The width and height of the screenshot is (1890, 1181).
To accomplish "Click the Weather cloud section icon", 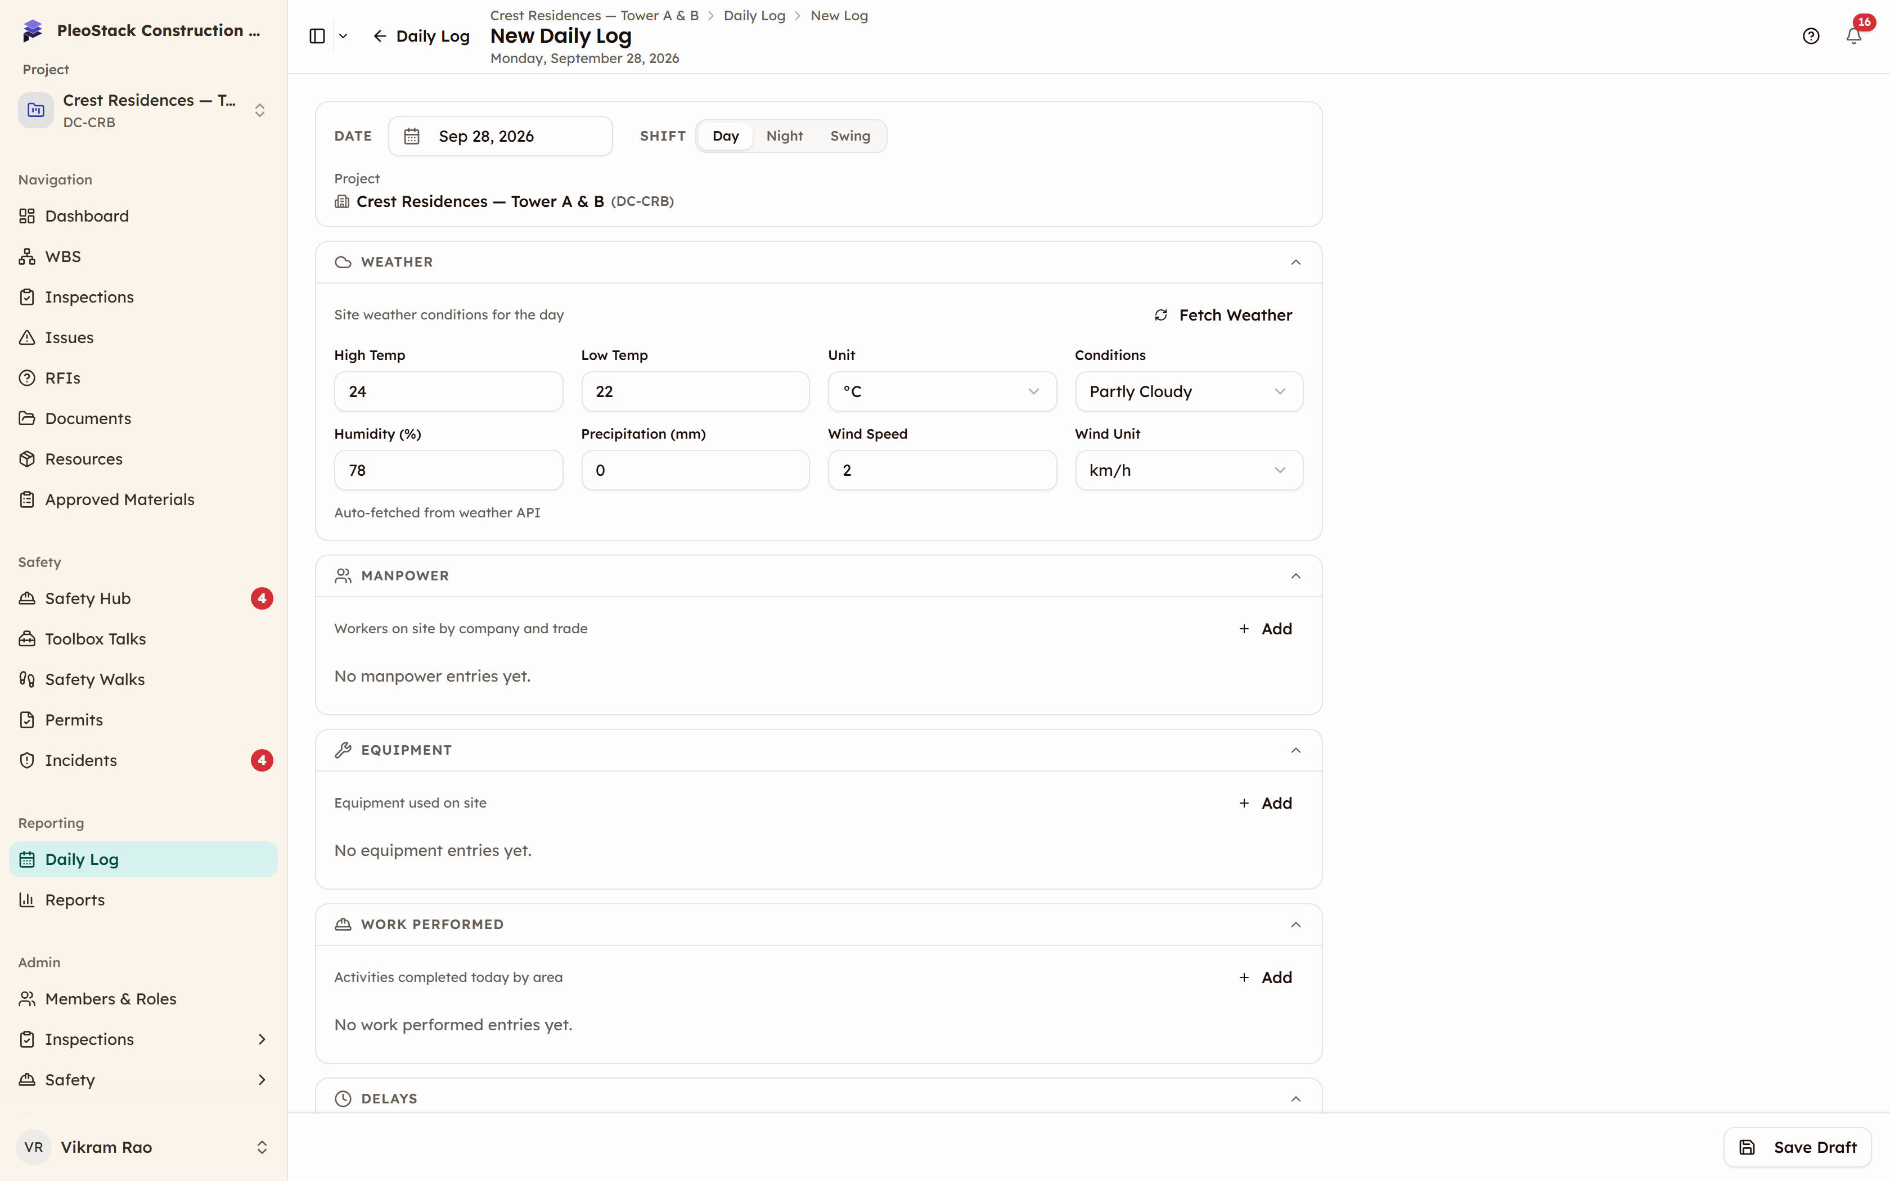I will 343,263.
